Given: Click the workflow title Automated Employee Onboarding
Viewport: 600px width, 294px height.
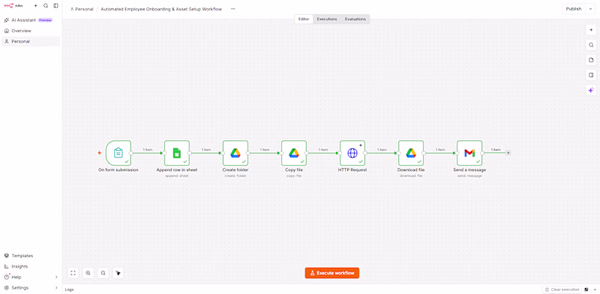Looking at the screenshot, I should coord(161,9).
